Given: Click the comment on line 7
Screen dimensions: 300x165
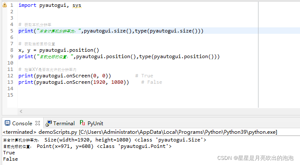Looking at the screenshot, I should pyautogui.click(x=37, y=44).
